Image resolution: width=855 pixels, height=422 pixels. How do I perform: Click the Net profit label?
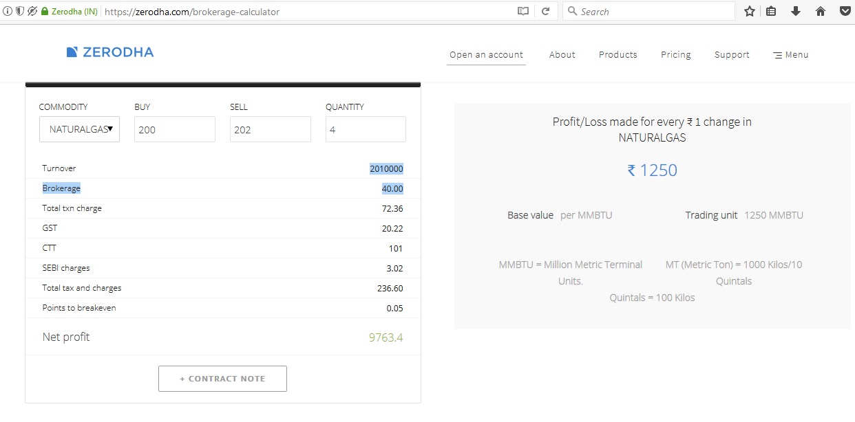click(66, 337)
